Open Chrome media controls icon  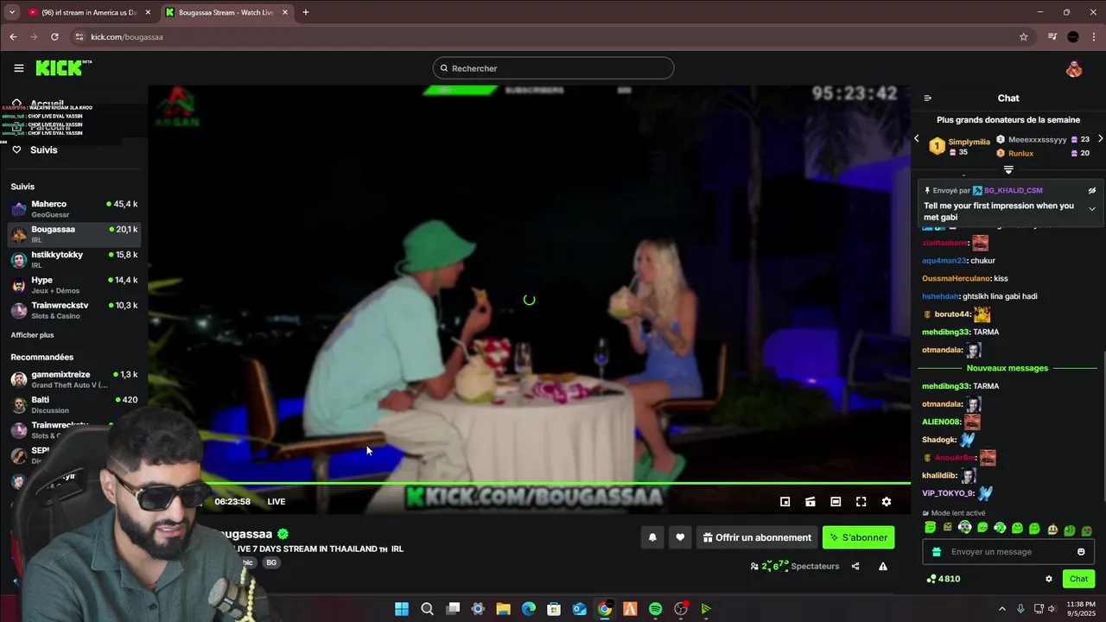(x=1052, y=37)
